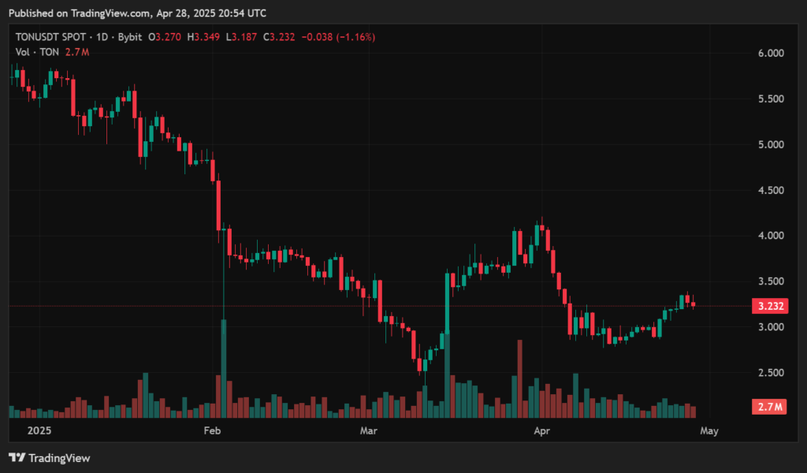The width and height of the screenshot is (807, 473).
Task: Click the tallest volume bar in early February
Action: coord(224,368)
